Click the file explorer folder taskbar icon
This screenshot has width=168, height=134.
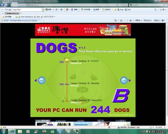[x=20, y=132]
